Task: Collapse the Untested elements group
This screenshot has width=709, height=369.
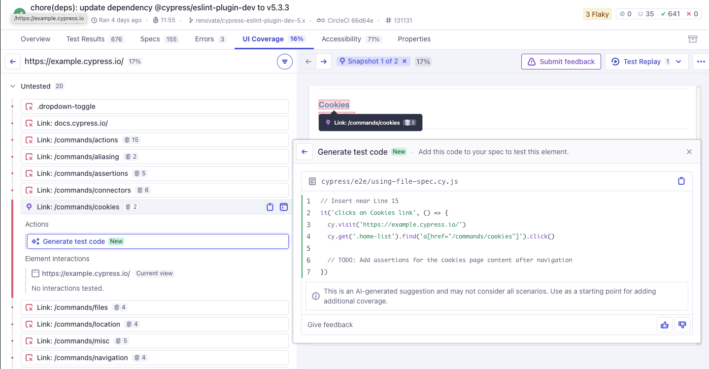Action: tap(13, 86)
